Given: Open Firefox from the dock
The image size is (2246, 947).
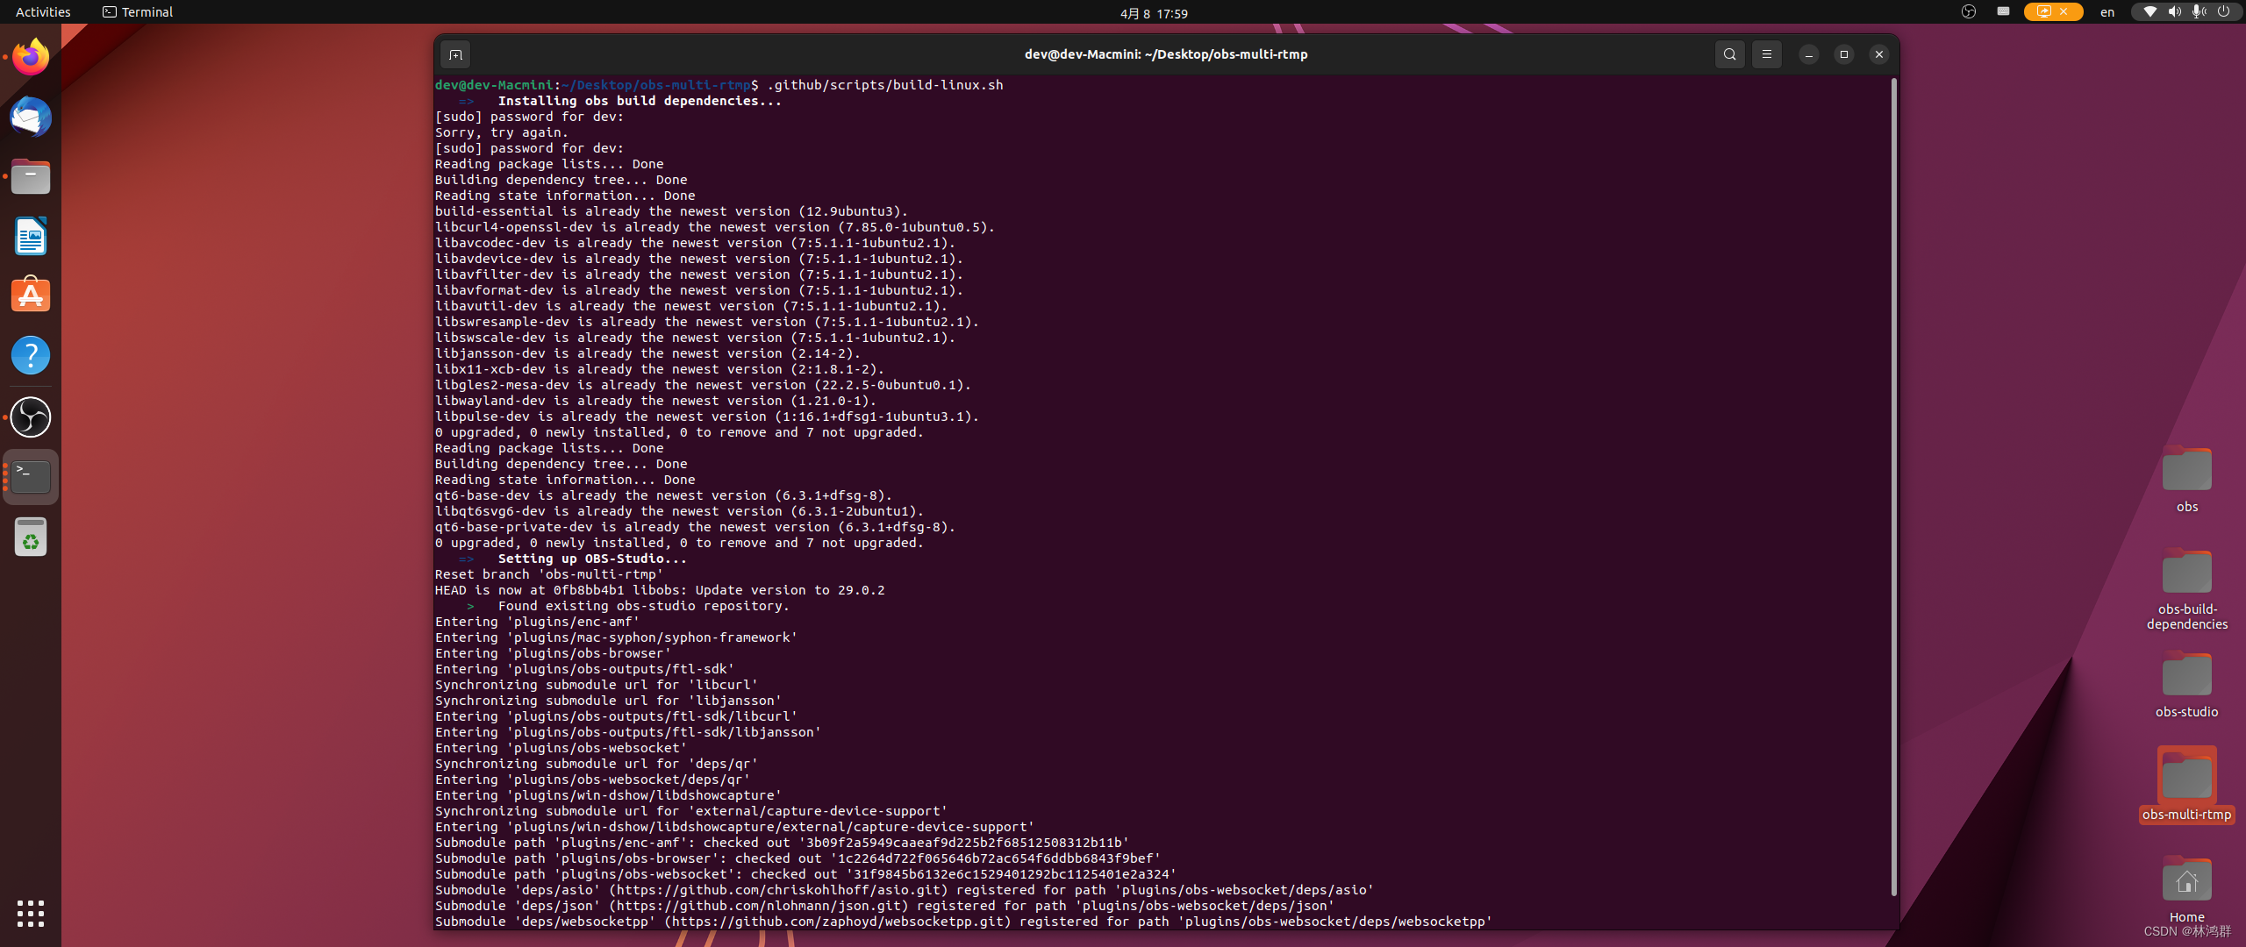Looking at the screenshot, I should pos(31,57).
